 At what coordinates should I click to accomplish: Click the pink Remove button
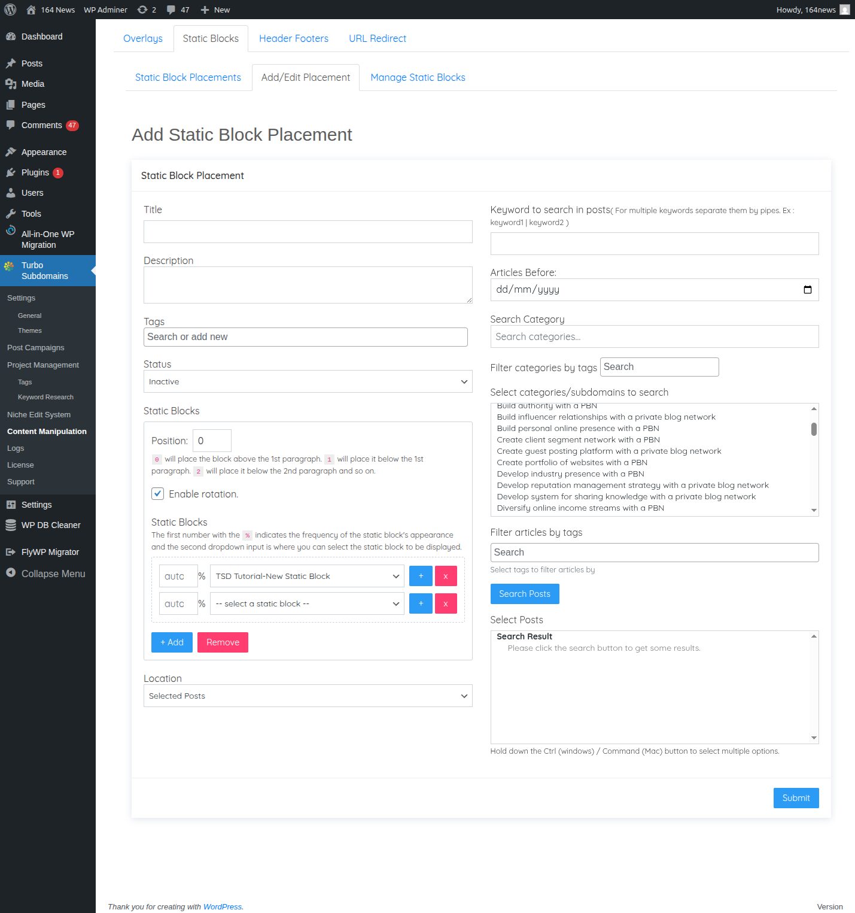pyautogui.click(x=223, y=642)
